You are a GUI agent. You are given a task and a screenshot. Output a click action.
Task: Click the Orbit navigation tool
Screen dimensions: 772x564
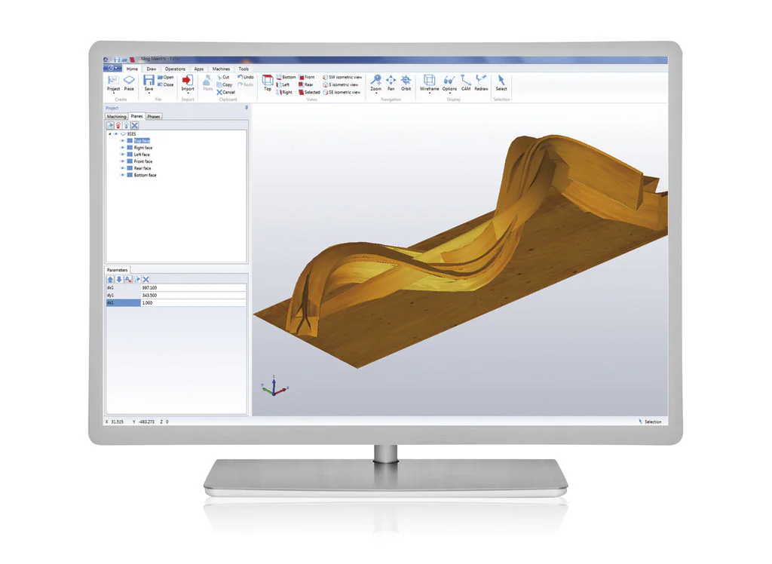(x=406, y=81)
